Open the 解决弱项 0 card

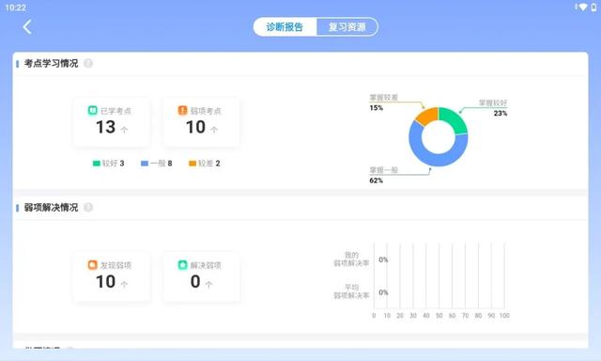click(x=202, y=276)
